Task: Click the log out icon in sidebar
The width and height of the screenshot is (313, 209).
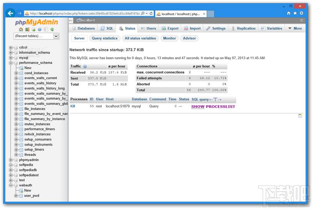Action: pos(27,29)
